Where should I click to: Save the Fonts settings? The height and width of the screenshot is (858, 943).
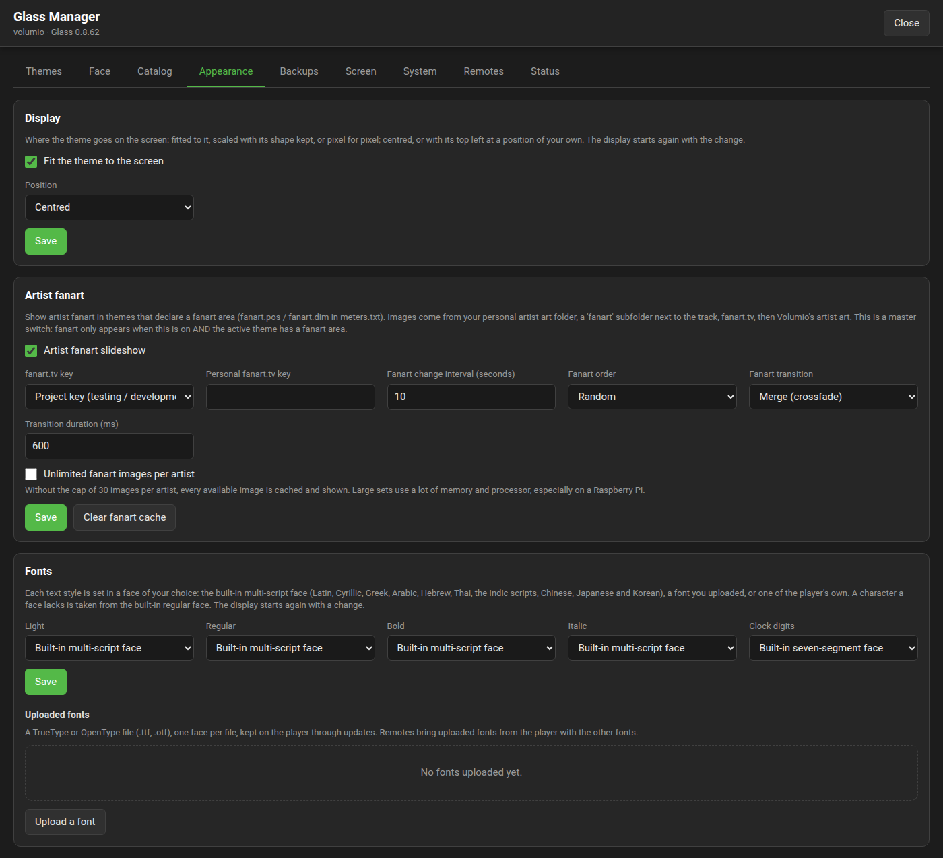[x=46, y=682]
